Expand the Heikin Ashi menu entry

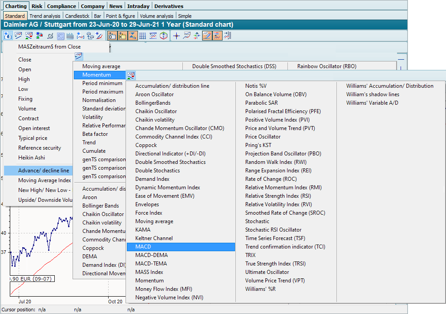tap(31, 158)
